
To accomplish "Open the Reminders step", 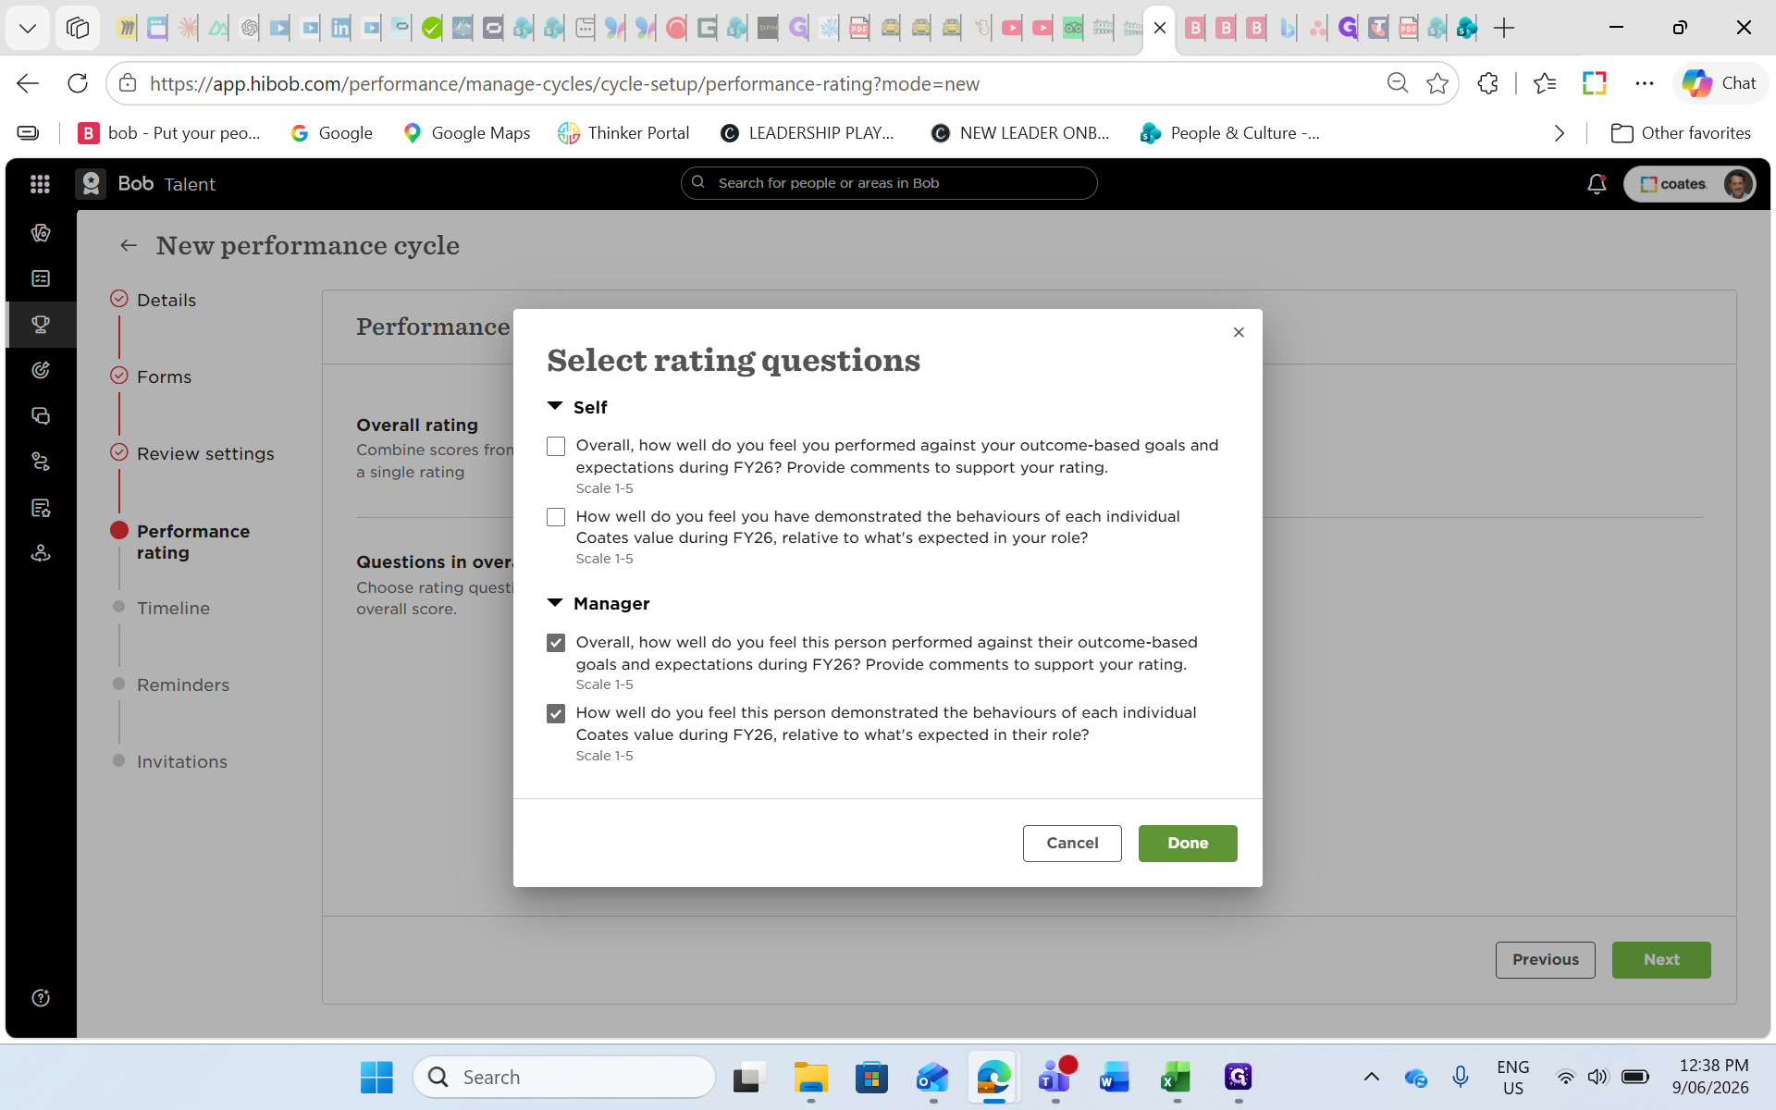I will pos(183,684).
